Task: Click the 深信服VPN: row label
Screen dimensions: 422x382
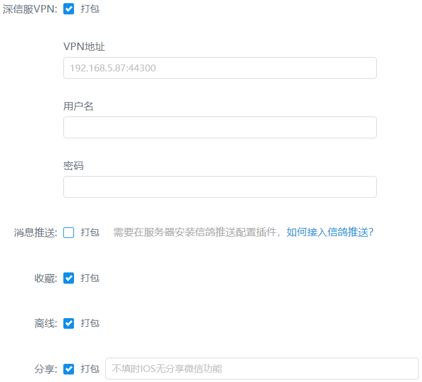Action: pos(30,9)
